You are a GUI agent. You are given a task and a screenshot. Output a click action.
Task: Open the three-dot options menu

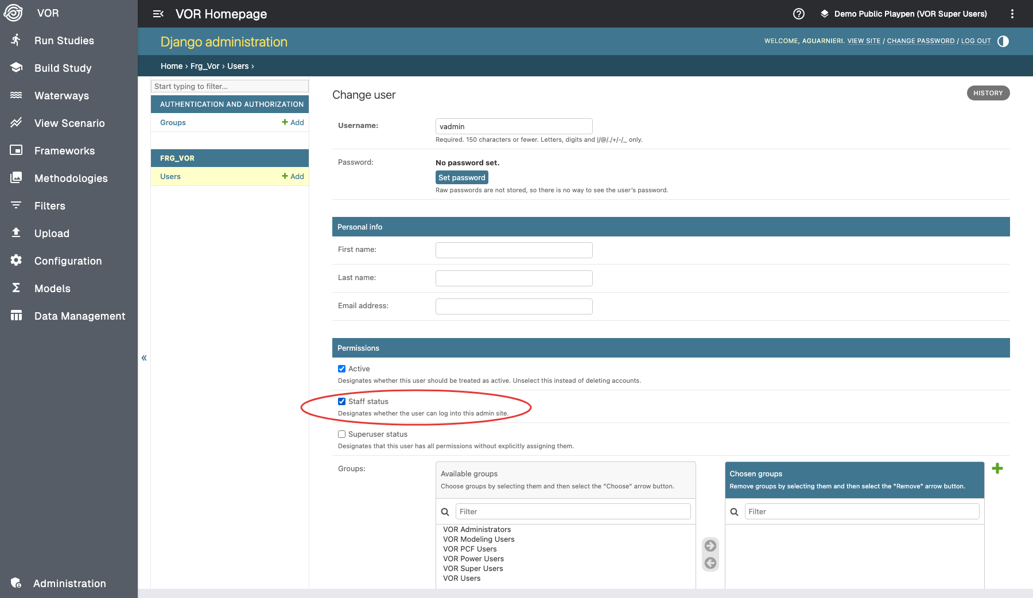click(x=1012, y=14)
